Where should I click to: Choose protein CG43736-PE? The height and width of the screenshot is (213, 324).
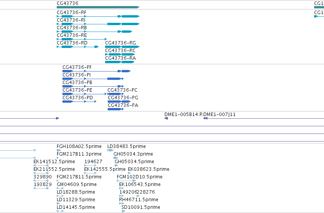click(85, 94)
